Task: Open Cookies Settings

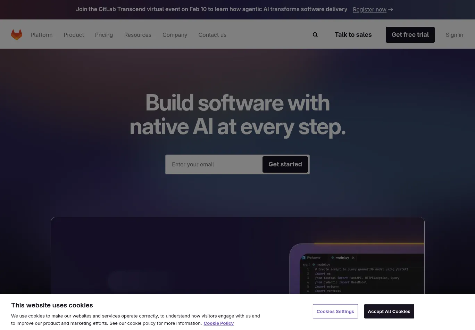Action: pyautogui.click(x=335, y=311)
